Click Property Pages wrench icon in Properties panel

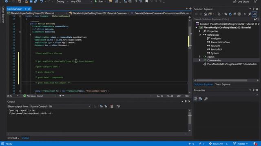206,99
